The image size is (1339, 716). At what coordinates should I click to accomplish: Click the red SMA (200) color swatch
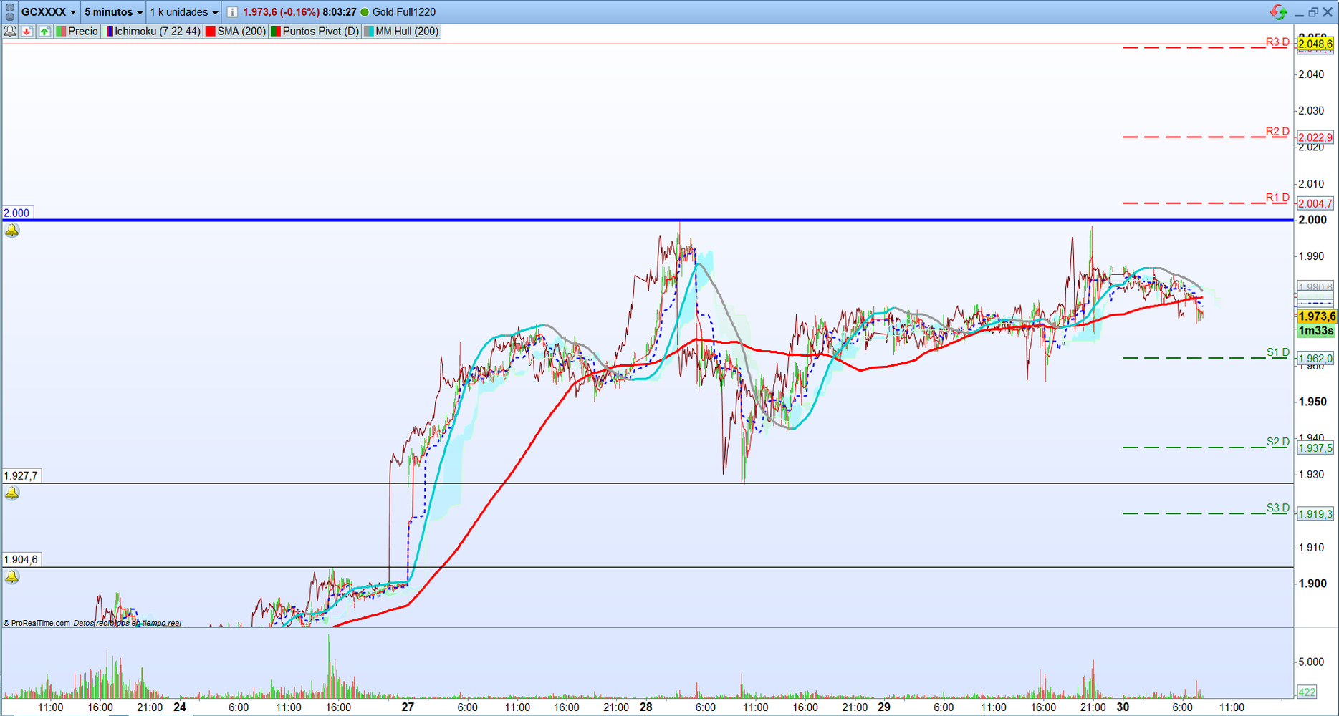coord(211,32)
